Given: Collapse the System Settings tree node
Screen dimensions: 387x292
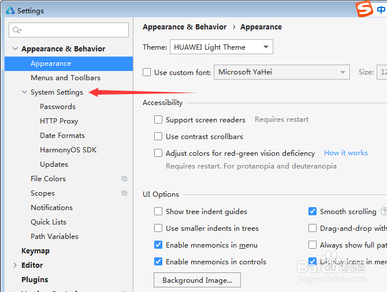Looking at the screenshot, I should tap(24, 92).
